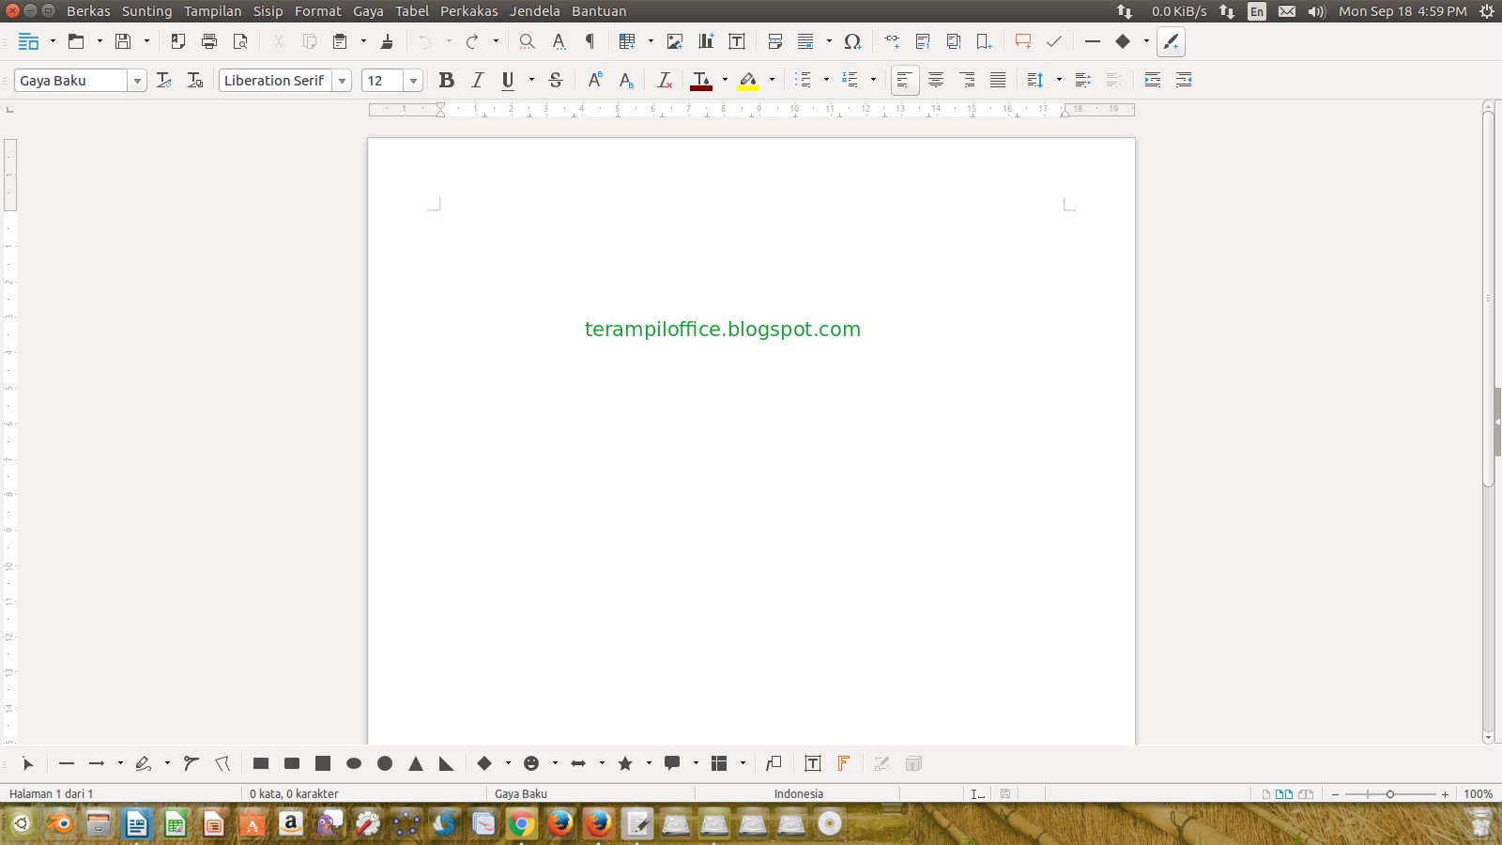This screenshot has width=1502, height=845.
Task: Draw an ellipse using the drawing toolbar
Action: pyautogui.click(x=354, y=763)
